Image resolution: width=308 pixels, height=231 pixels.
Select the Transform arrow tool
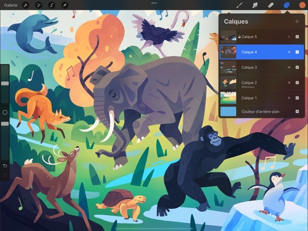point(65,5)
